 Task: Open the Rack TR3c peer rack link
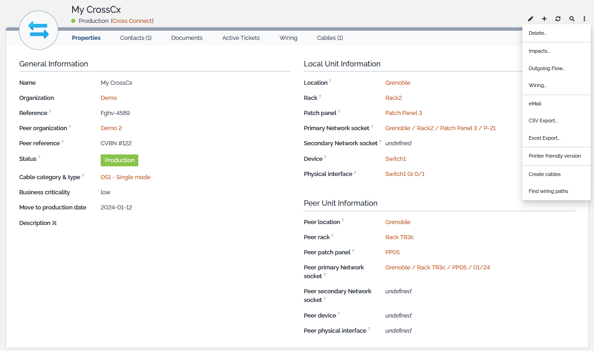tap(399, 237)
